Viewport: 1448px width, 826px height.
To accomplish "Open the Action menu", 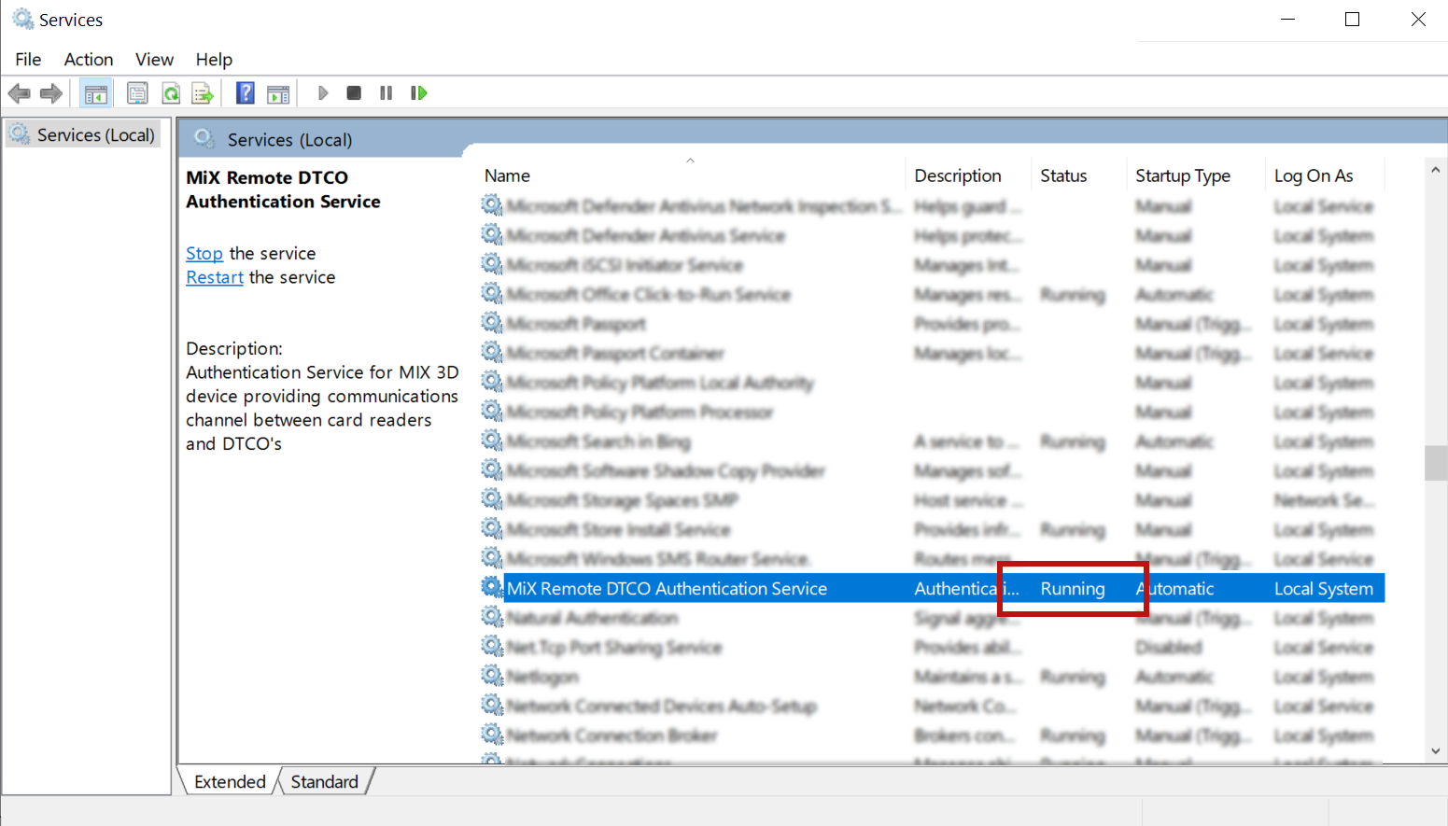I will pyautogui.click(x=89, y=60).
